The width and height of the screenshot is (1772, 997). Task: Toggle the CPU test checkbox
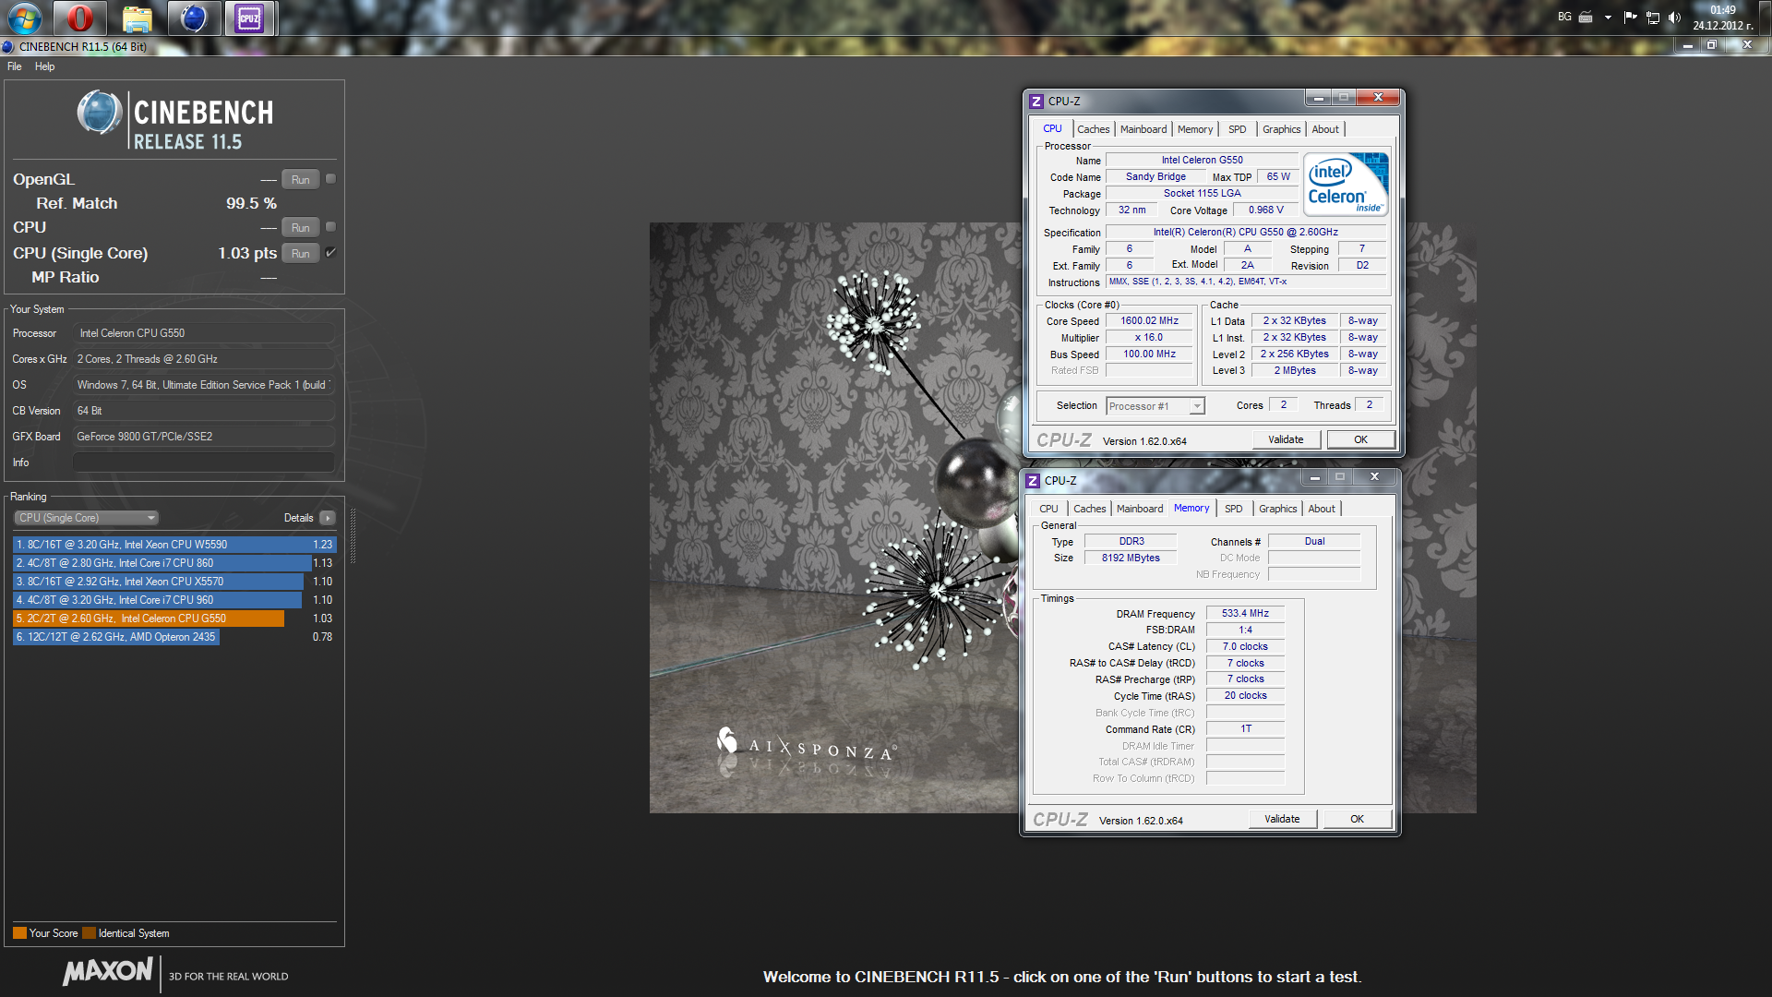pos(330,227)
